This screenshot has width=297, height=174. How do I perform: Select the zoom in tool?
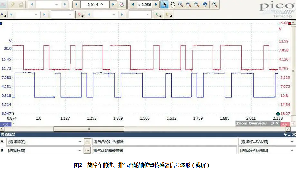[189, 5]
